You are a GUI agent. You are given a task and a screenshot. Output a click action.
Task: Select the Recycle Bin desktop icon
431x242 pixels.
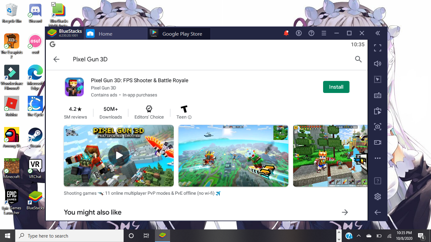(x=12, y=13)
